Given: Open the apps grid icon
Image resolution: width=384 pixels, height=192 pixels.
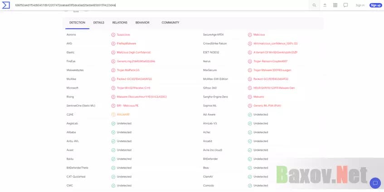Looking at the screenshot, I should tap(335, 5).
